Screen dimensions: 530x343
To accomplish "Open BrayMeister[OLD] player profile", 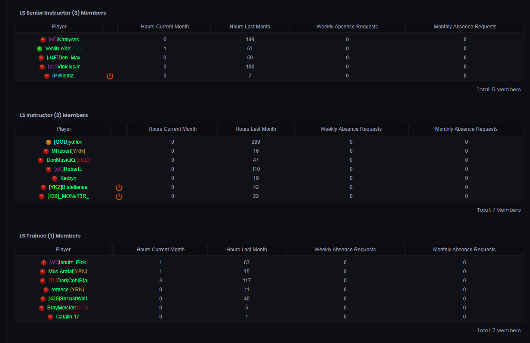I will 68,308.
